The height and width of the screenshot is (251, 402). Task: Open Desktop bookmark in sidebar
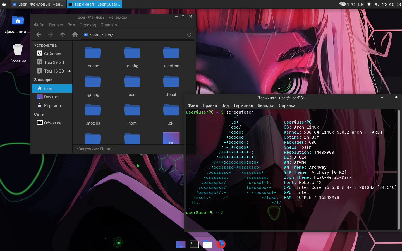[52, 97]
